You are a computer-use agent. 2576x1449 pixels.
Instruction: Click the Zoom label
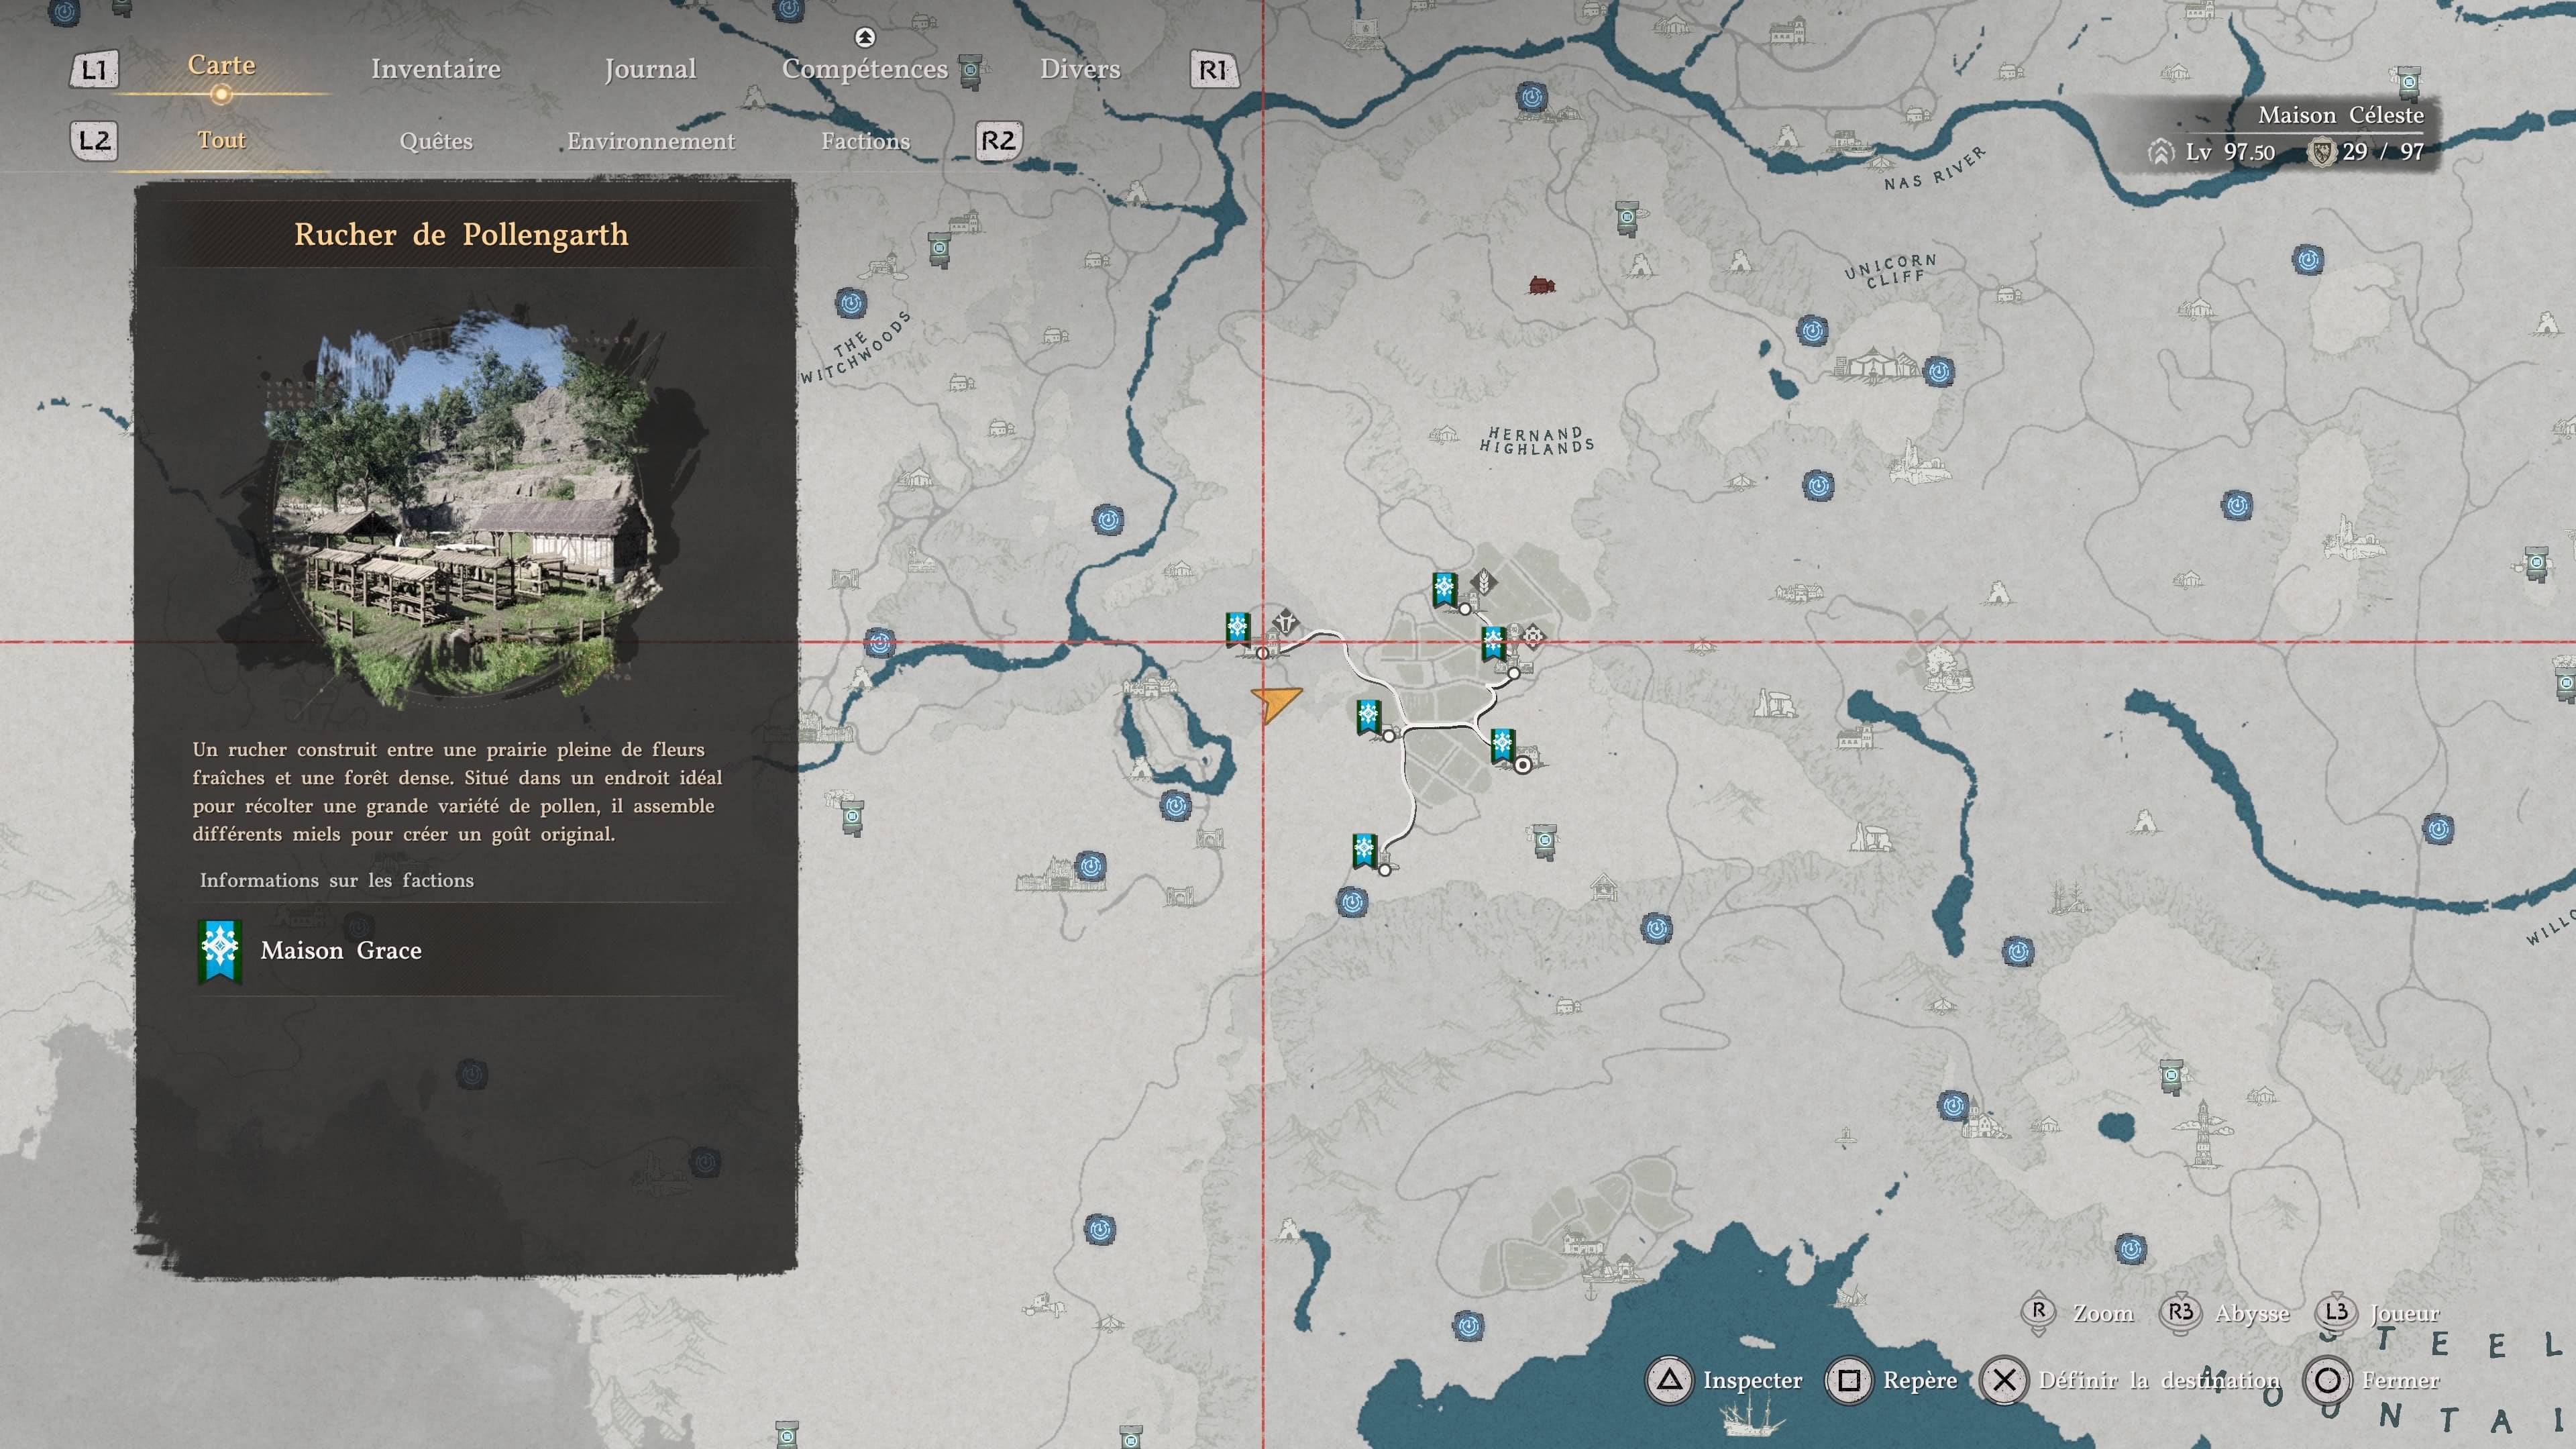pyautogui.click(x=2103, y=1313)
